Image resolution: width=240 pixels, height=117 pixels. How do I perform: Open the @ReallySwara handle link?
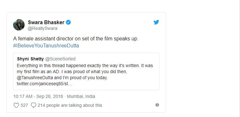pos(43,29)
